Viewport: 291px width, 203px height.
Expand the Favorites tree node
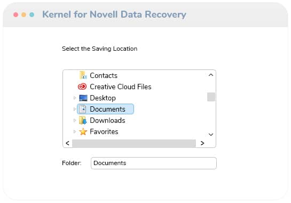[x=75, y=131]
